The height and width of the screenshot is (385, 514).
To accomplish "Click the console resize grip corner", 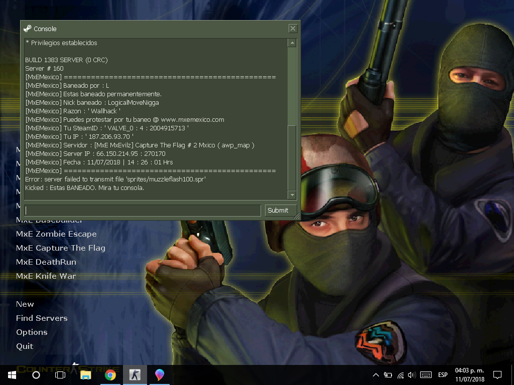I will [x=296, y=216].
